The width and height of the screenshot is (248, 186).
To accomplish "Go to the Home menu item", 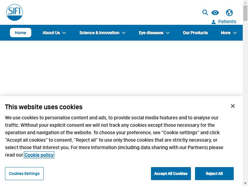I will 20,33.
